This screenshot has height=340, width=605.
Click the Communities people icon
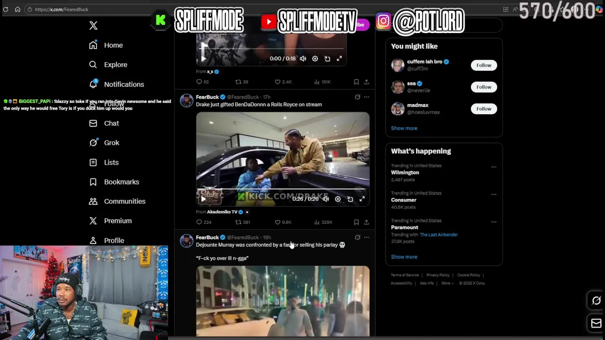(x=93, y=201)
